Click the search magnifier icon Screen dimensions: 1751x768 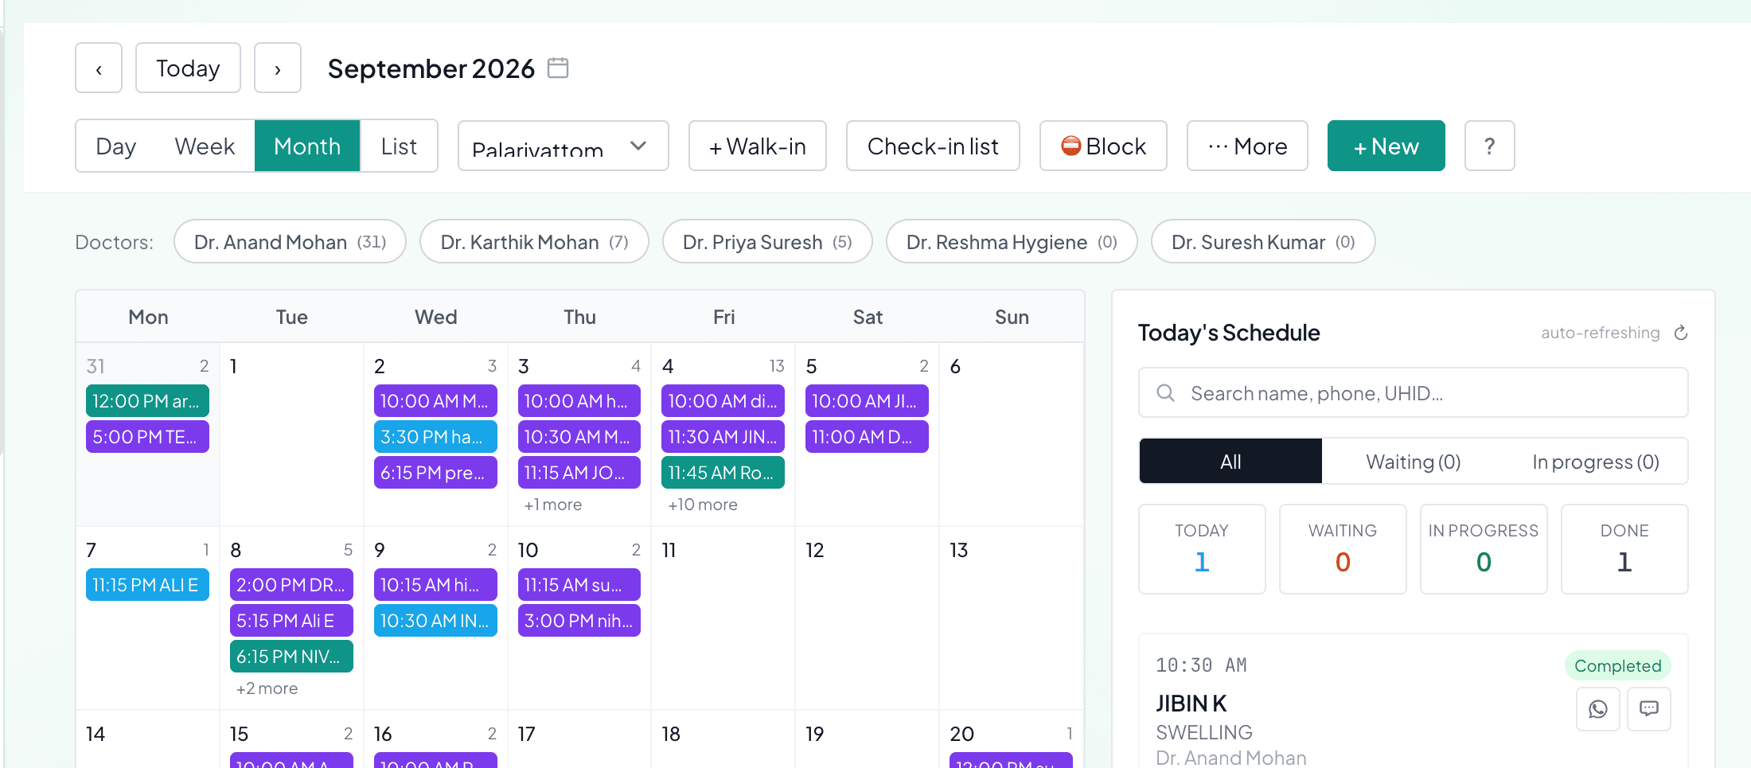click(x=1166, y=393)
